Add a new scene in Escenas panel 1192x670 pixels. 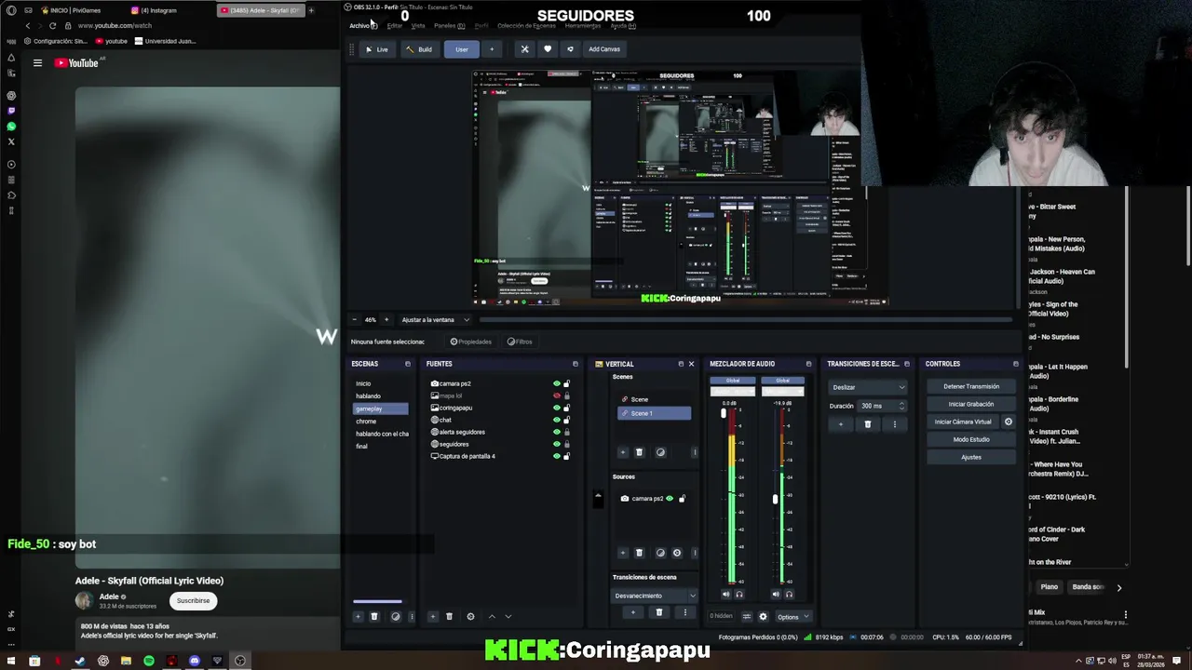click(358, 616)
